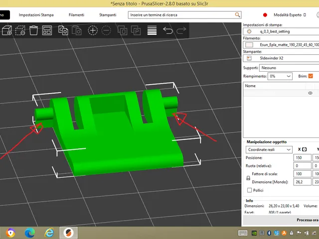The width and height of the screenshot is (319, 239).
Task: Switch to the Filamenti tab
Action: (x=76, y=15)
